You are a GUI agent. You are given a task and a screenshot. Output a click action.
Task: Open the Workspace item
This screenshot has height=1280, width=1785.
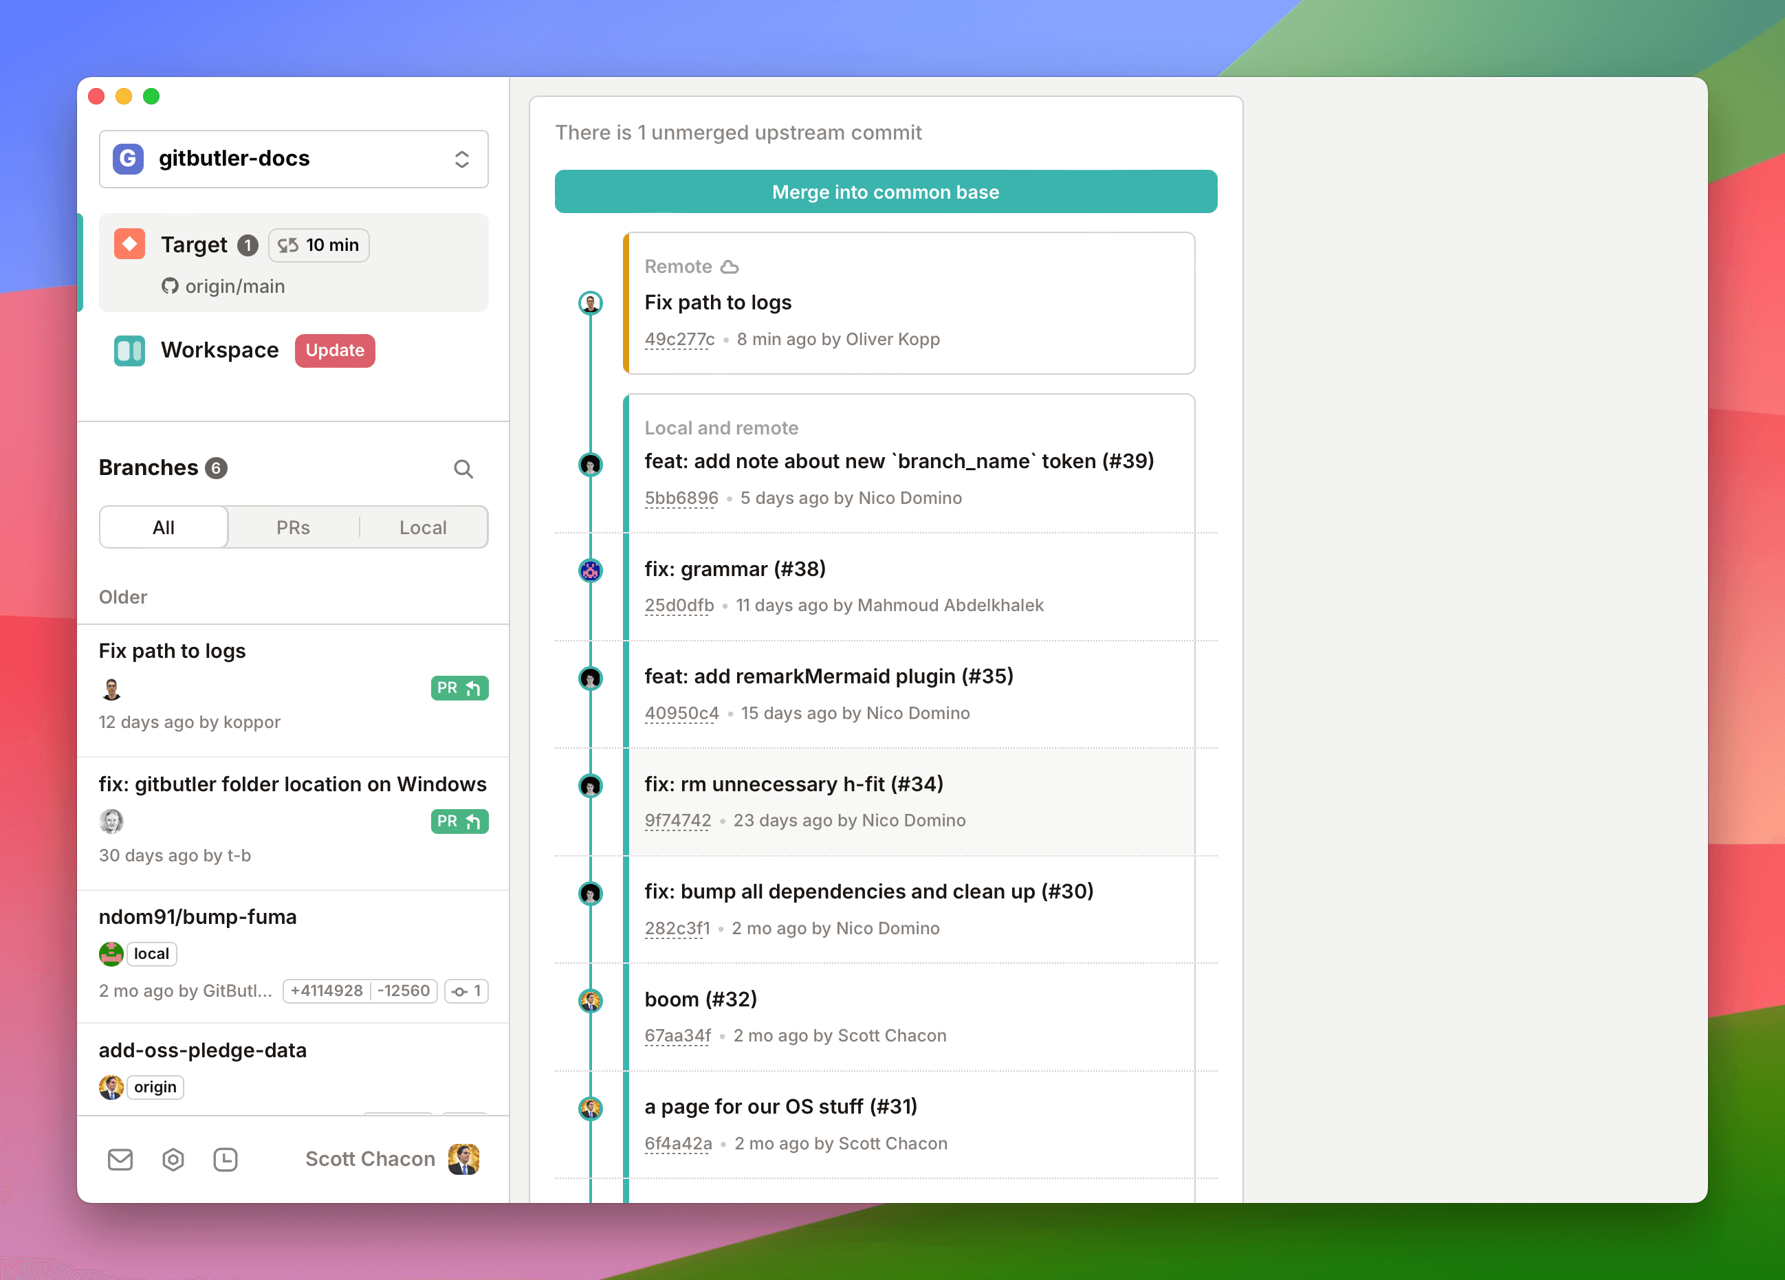click(294, 350)
